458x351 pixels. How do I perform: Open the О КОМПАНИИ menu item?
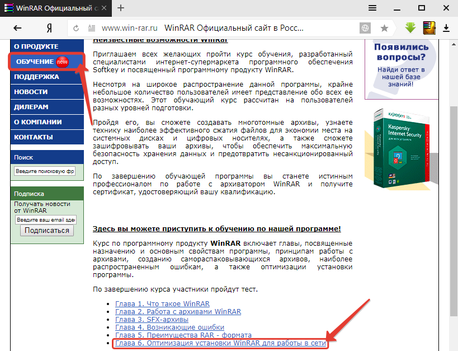[x=47, y=122]
